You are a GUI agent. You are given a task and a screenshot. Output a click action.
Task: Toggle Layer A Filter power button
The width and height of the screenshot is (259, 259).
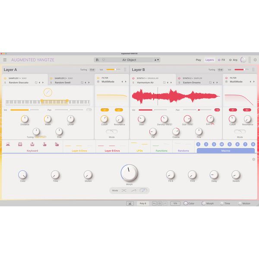[x=98, y=78]
